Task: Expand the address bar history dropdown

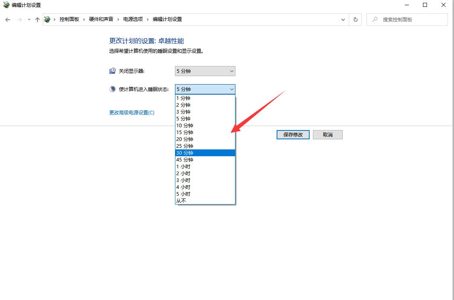Action: click(x=343, y=20)
